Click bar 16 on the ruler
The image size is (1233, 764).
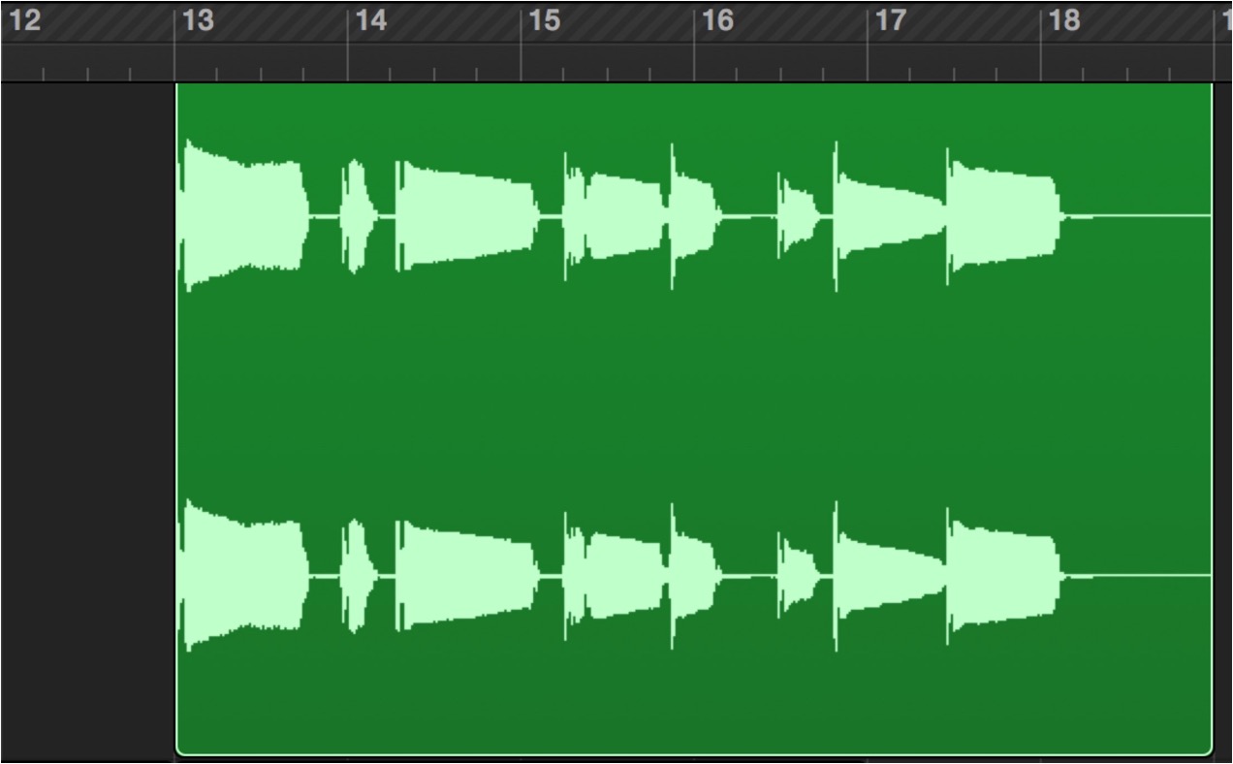[x=717, y=21]
